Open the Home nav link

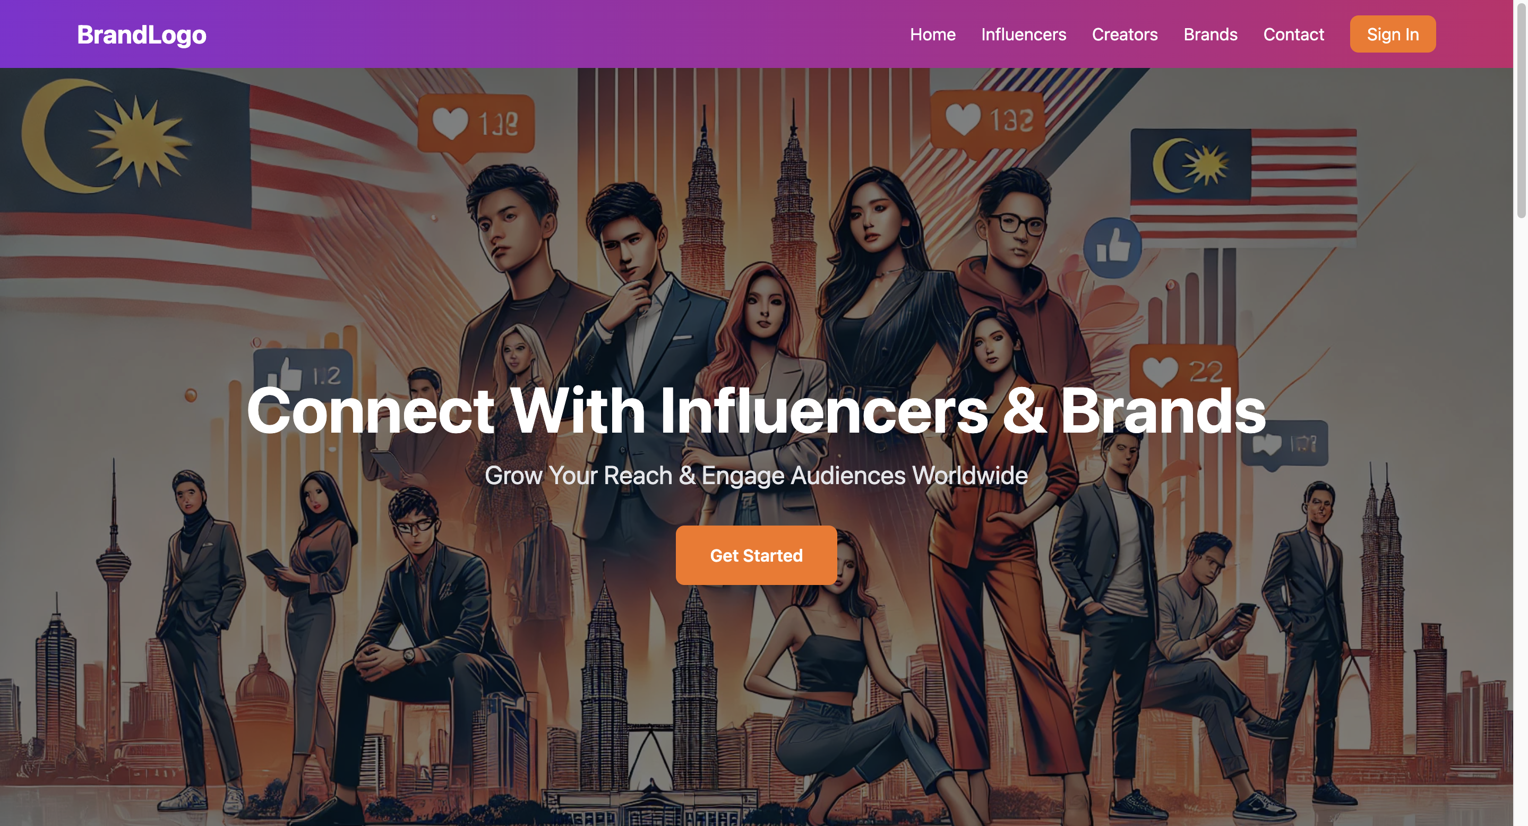[932, 35]
